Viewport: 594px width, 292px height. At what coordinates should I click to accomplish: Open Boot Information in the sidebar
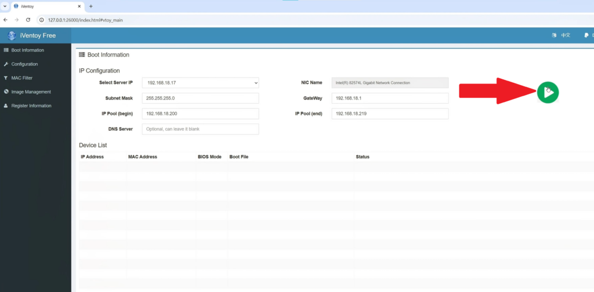pyautogui.click(x=27, y=50)
